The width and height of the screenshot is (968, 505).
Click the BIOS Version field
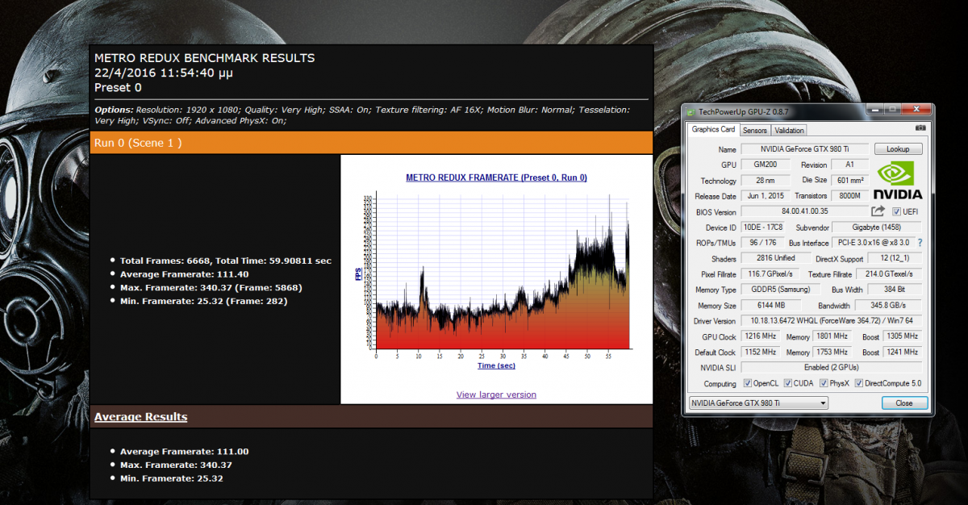(805, 211)
